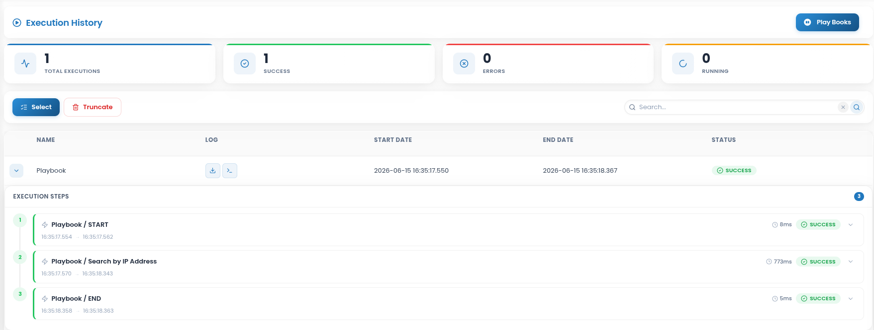Click the Select button
Image resolution: width=874 pixels, height=330 pixels.
pyautogui.click(x=36, y=107)
